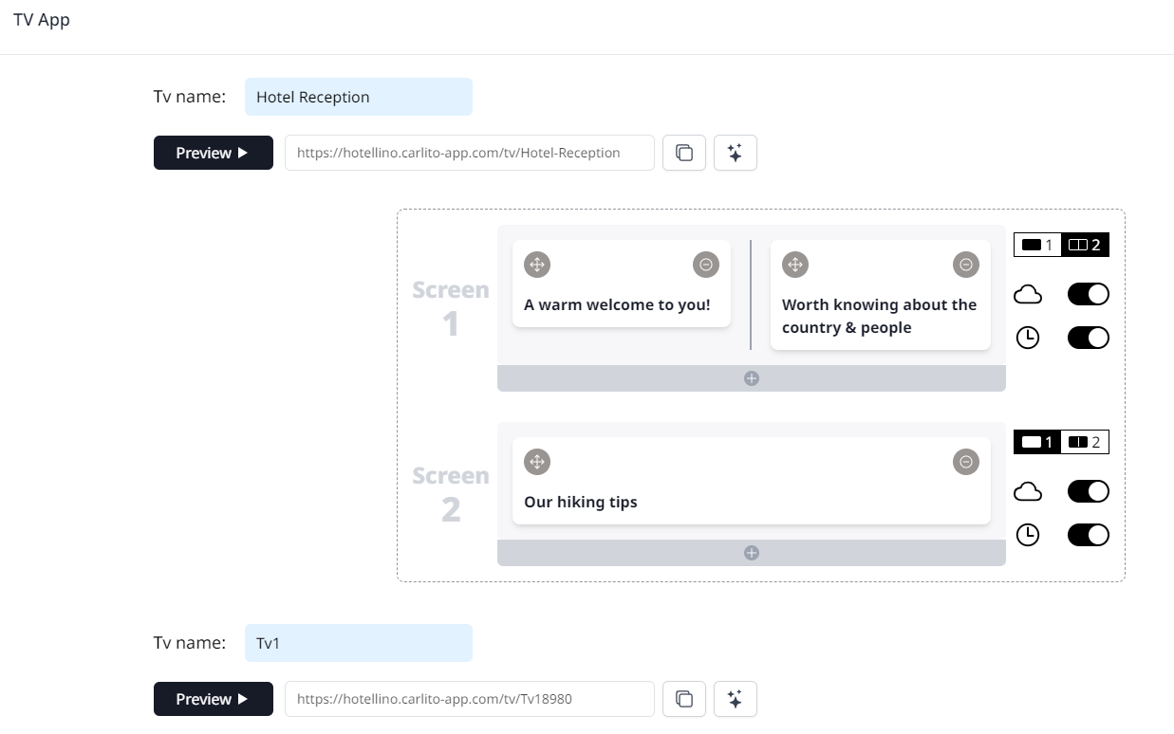The image size is (1174, 734).
Task: Remove 'A warm welcome to you!' card
Action: 706,265
